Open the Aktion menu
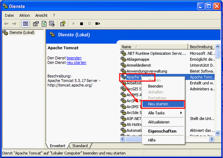The height and width of the screenshot is (158, 223). click(x=25, y=15)
